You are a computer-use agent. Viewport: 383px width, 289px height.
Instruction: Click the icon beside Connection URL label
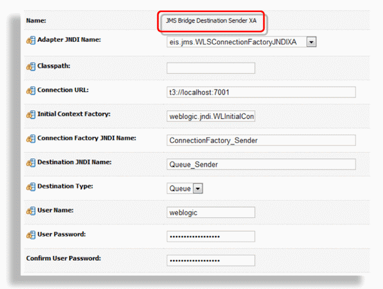(31, 90)
